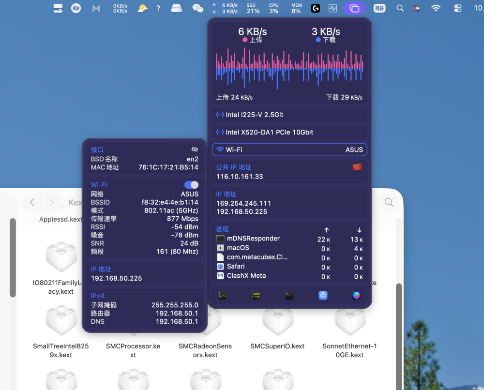Click the network traffic history graph
This screenshot has width=484, height=390.
[289, 68]
